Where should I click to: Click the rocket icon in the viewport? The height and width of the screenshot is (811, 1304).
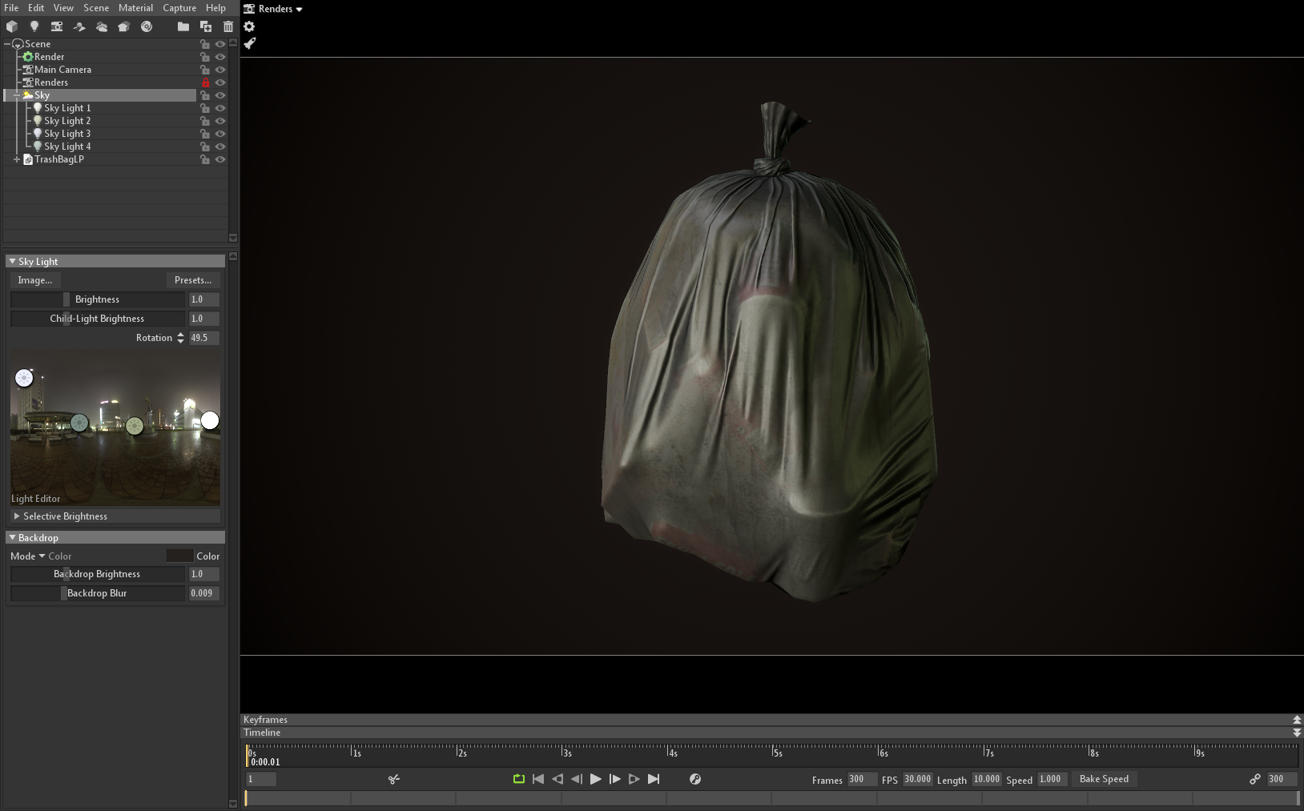[250, 43]
